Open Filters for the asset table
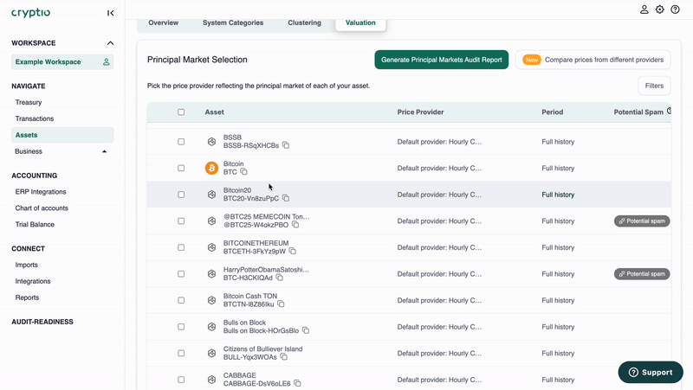 tap(654, 86)
